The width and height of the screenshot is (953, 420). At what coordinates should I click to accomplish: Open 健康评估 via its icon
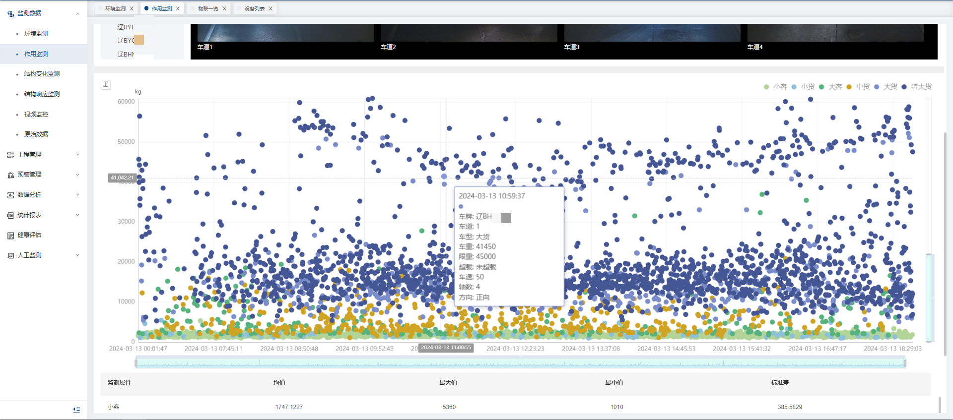pos(10,236)
